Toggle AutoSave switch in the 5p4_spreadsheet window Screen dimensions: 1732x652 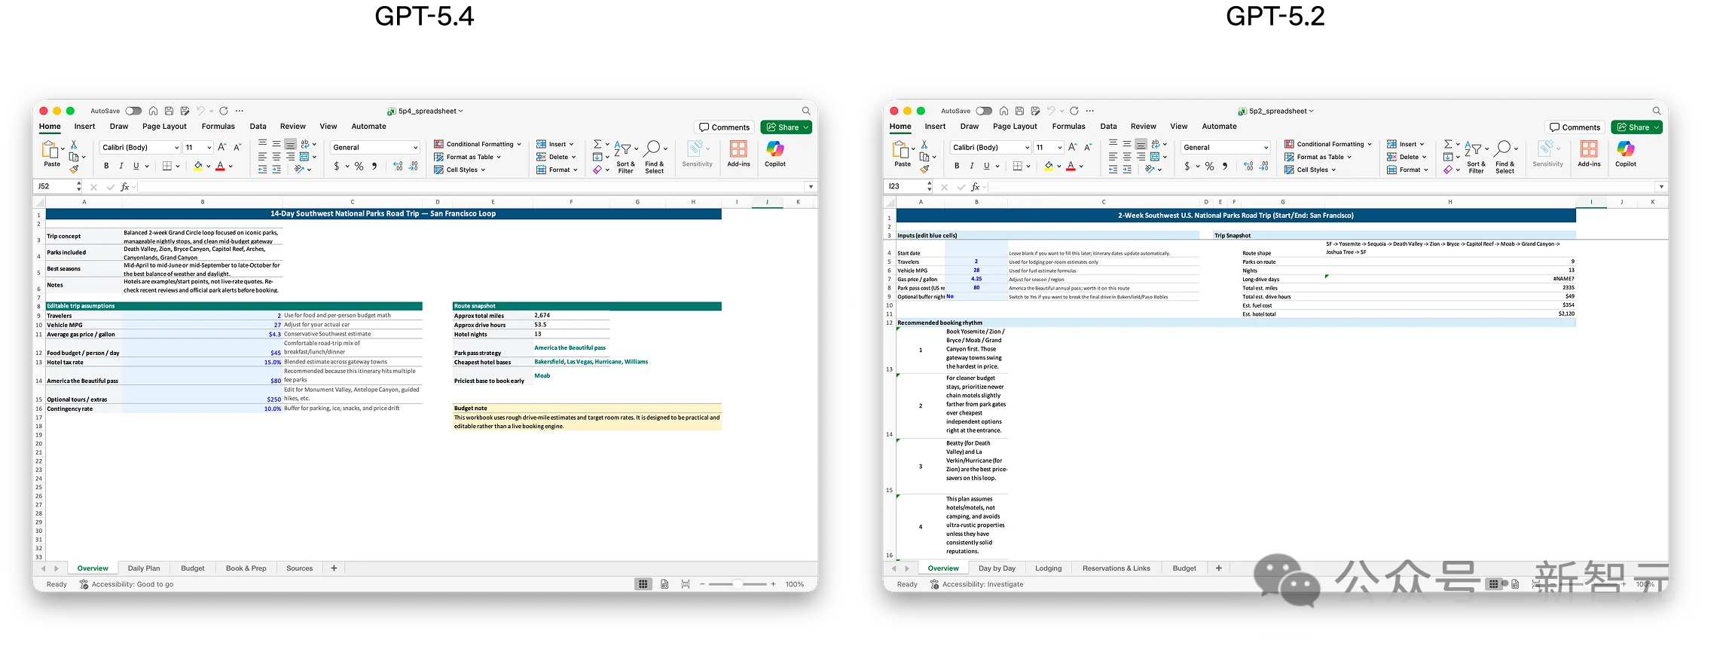point(133,111)
